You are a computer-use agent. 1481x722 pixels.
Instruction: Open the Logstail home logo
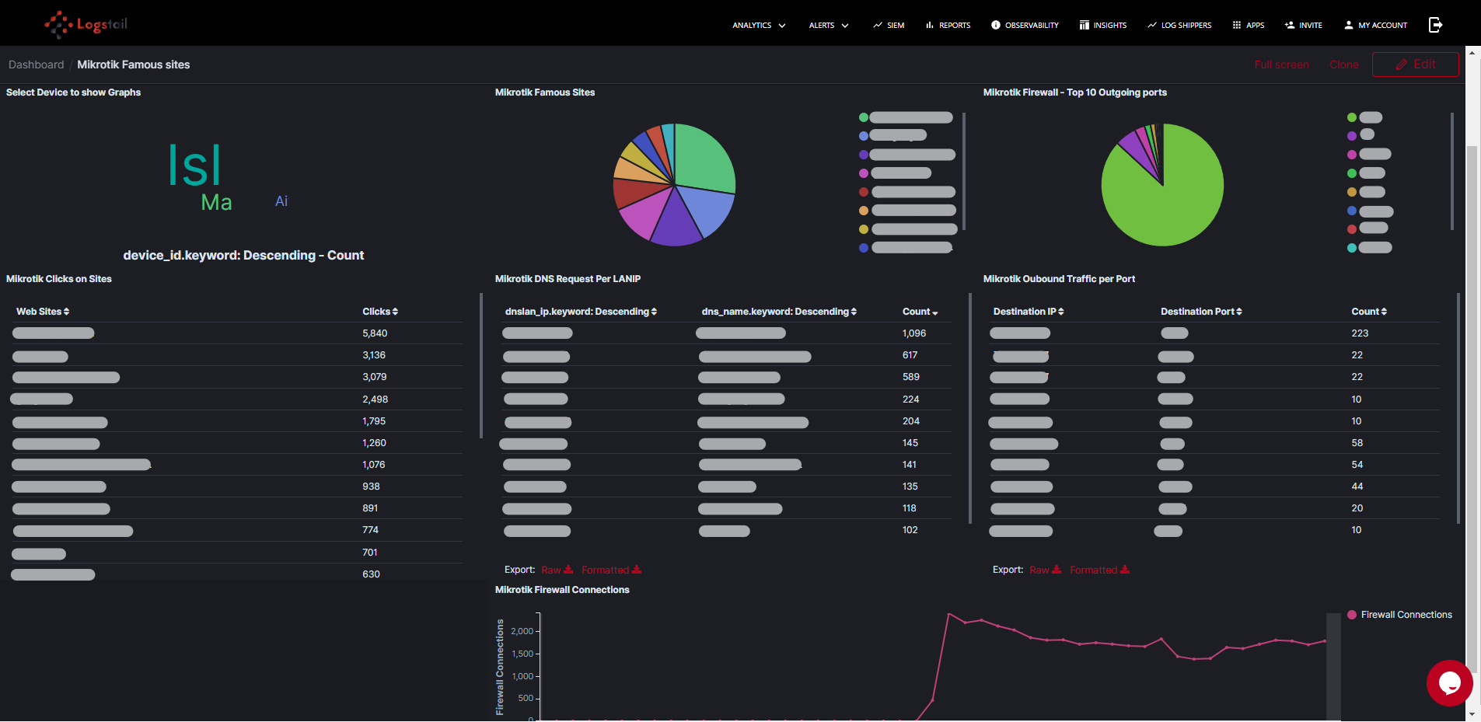[86, 24]
